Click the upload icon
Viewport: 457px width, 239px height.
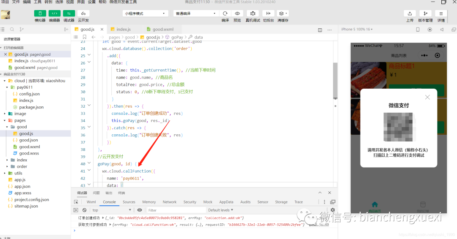410,14
